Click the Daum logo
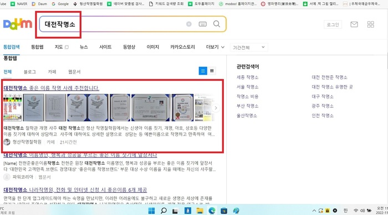Screen dimensions: 388x215 18,24
